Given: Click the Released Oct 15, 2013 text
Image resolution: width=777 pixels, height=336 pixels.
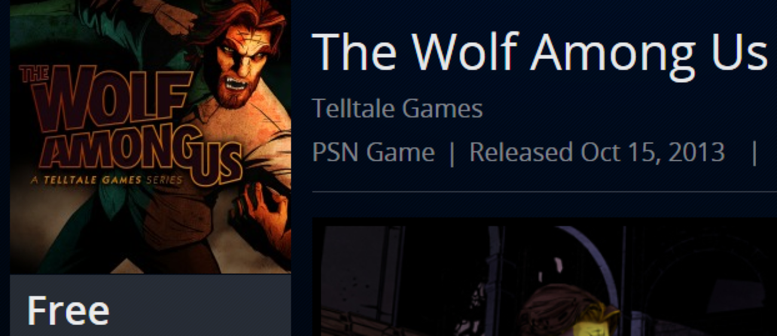Looking at the screenshot, I should 597,152.
